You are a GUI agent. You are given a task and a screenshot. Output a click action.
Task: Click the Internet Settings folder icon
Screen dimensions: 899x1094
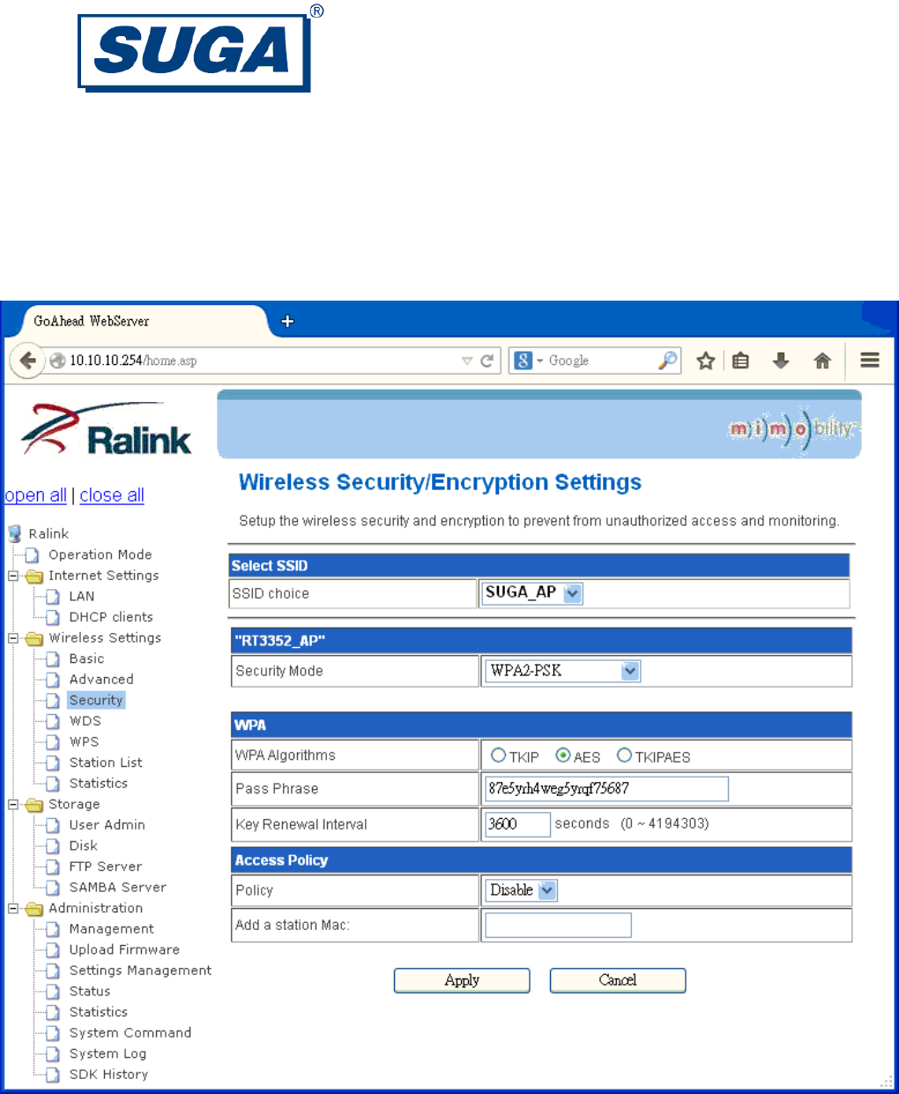pyautogui.click(x=34, y=577)
